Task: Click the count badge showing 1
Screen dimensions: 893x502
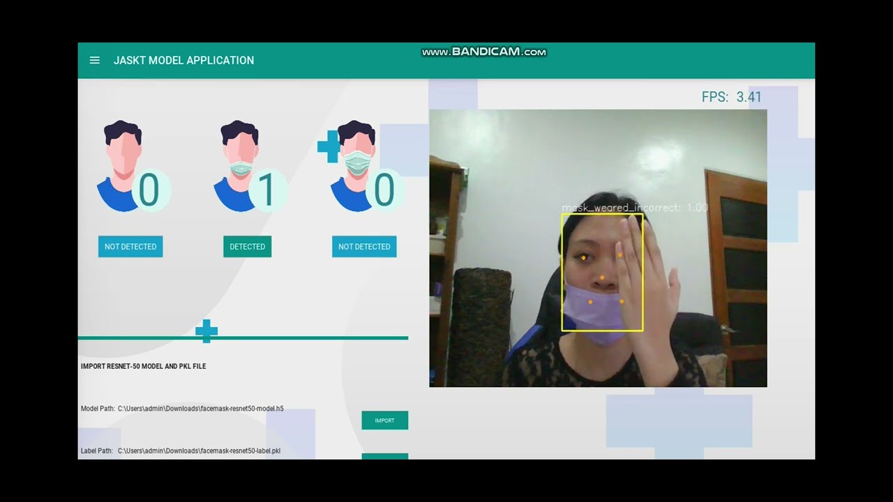Action: [268, 190]
